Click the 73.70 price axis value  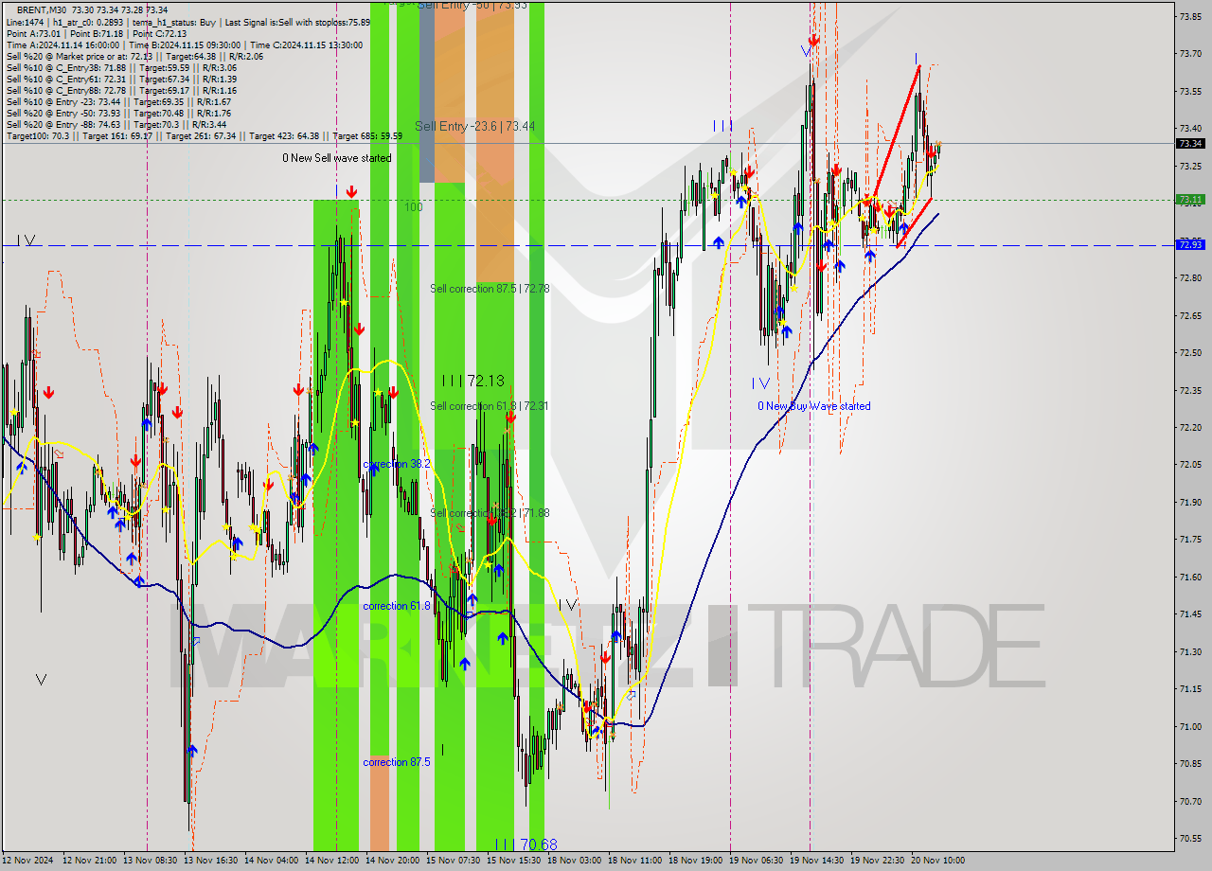pyautogui.click(x=1190, y=54)
